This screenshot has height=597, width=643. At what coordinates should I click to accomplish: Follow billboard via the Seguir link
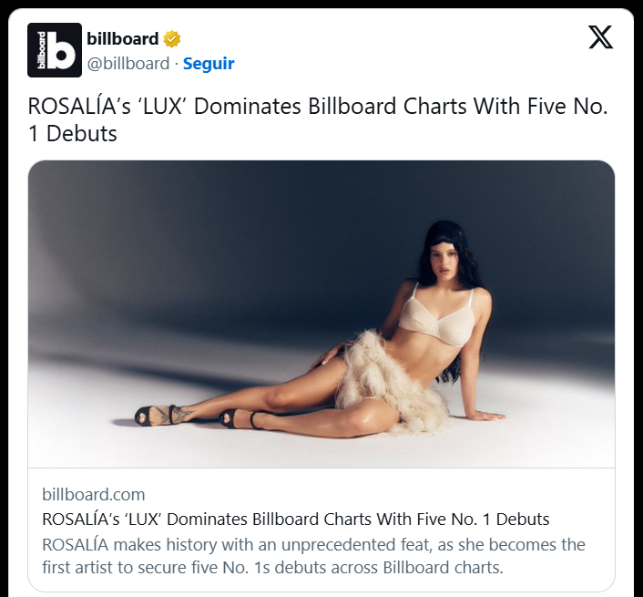pyautogui.click(x=209, y=63)
